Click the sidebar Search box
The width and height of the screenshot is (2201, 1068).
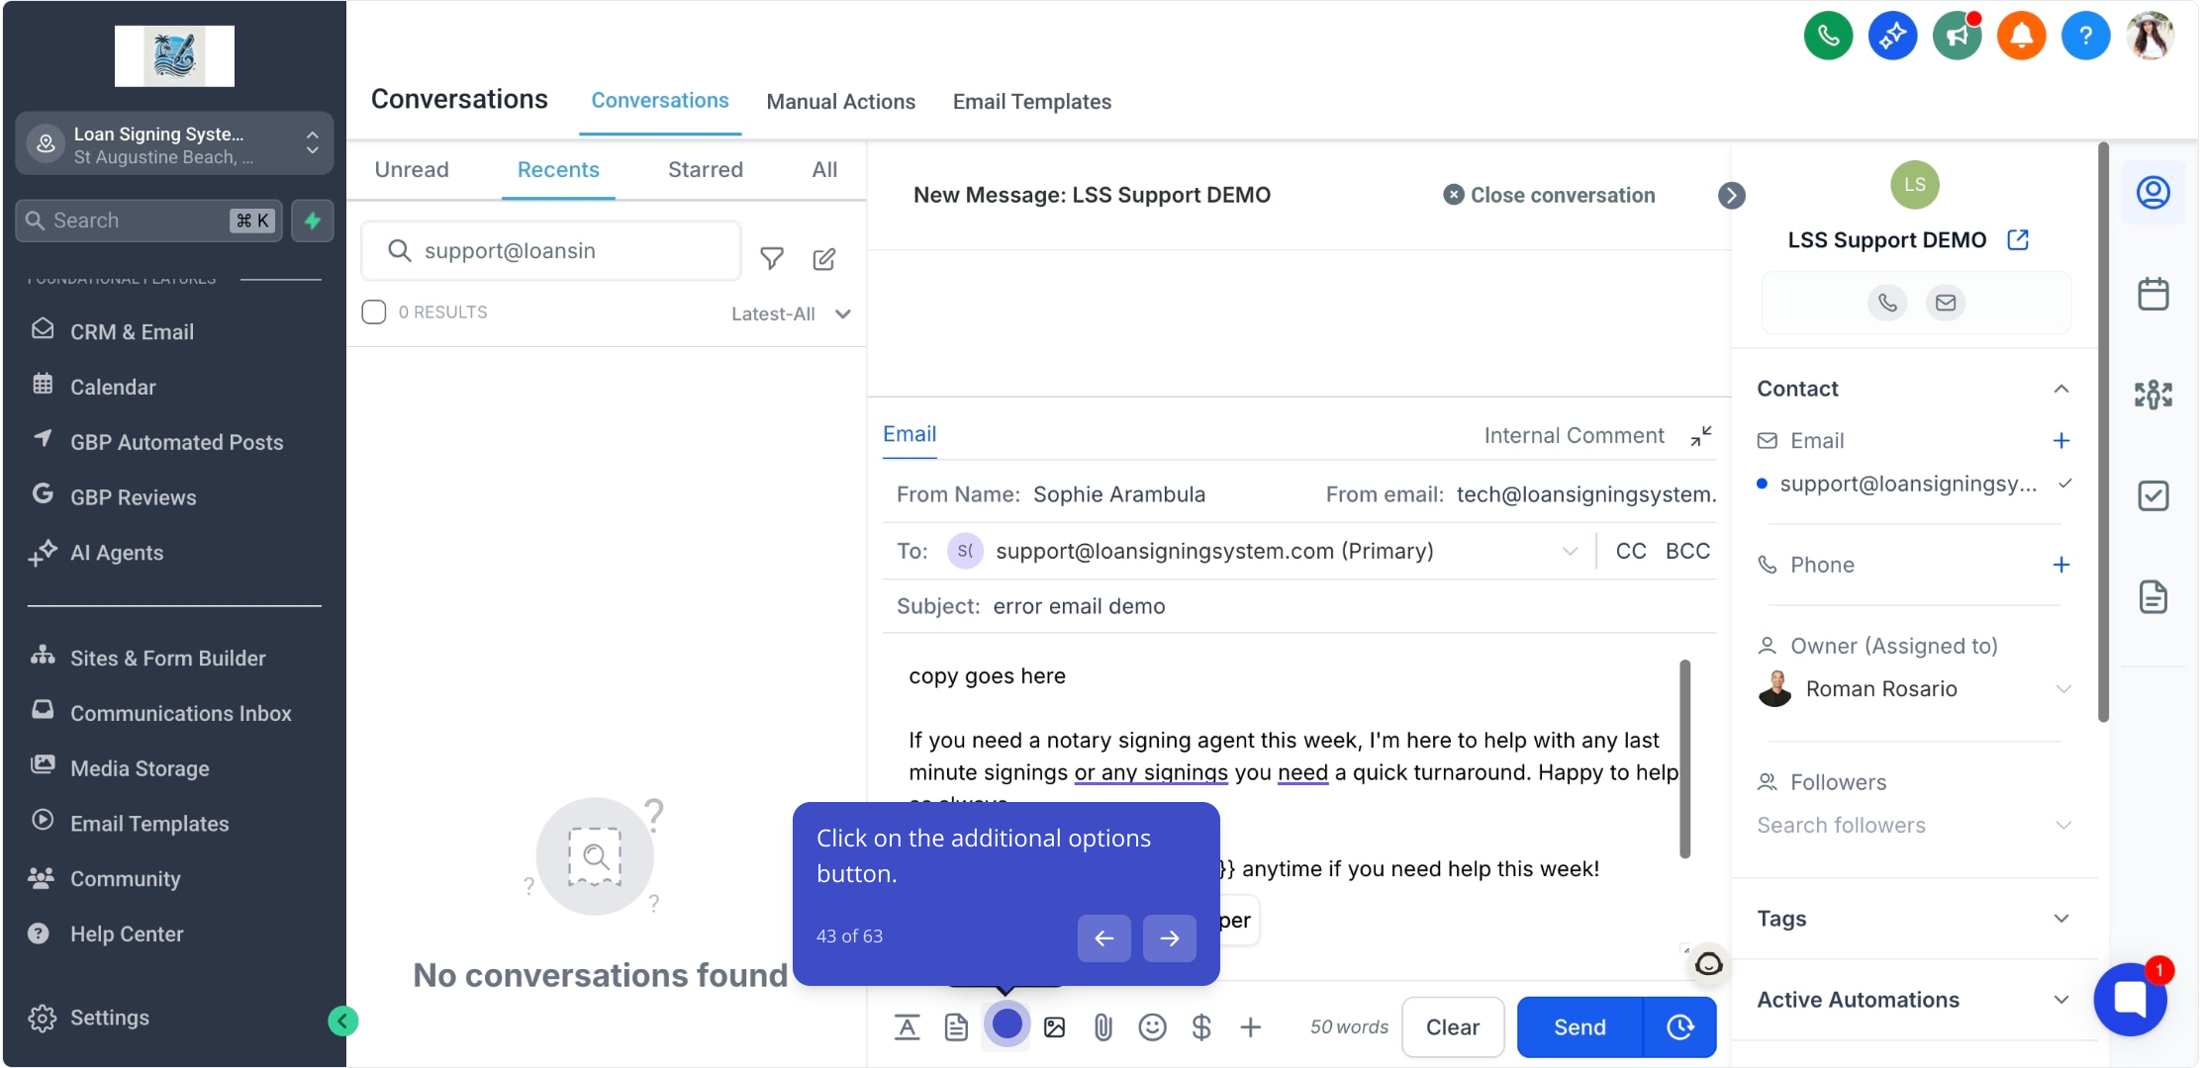(148, 221)
